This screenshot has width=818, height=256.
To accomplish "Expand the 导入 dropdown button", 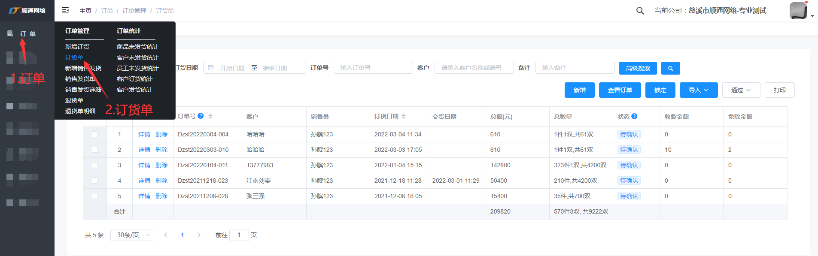I will 698,90.
